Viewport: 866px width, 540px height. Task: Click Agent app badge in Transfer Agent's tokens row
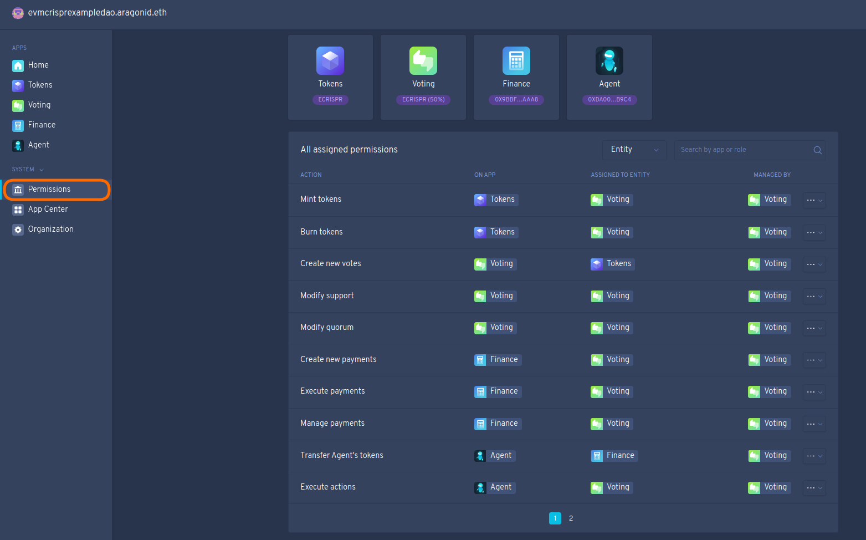click(495, 456)
